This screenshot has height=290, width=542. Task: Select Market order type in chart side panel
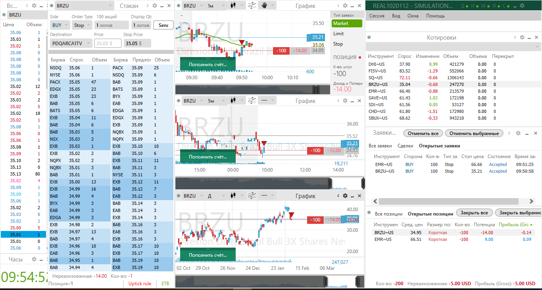click(347, 23)
